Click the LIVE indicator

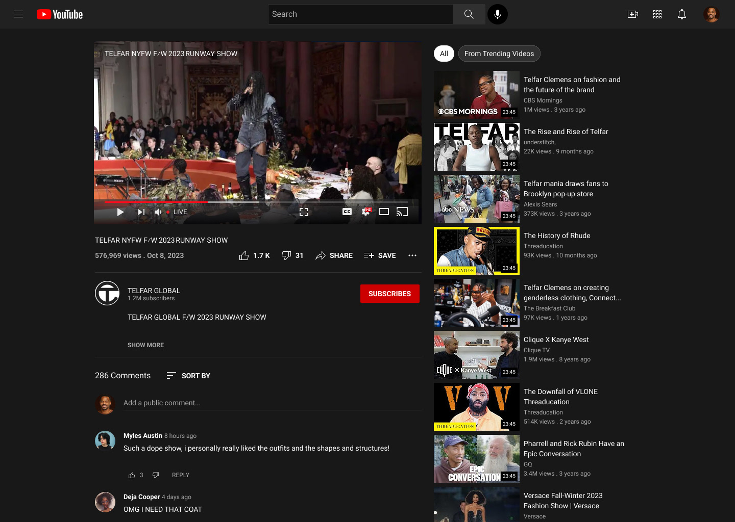coord(177,212)
